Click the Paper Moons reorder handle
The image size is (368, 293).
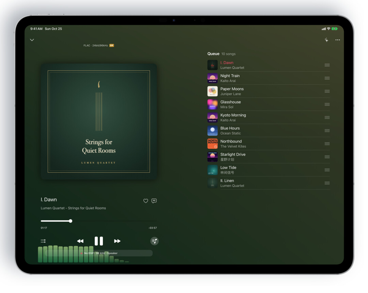point(327,91)
